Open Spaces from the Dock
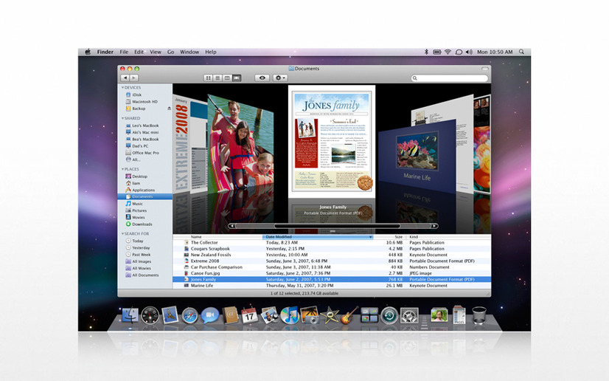The image size is (609, 381). (x=369, y=315)
